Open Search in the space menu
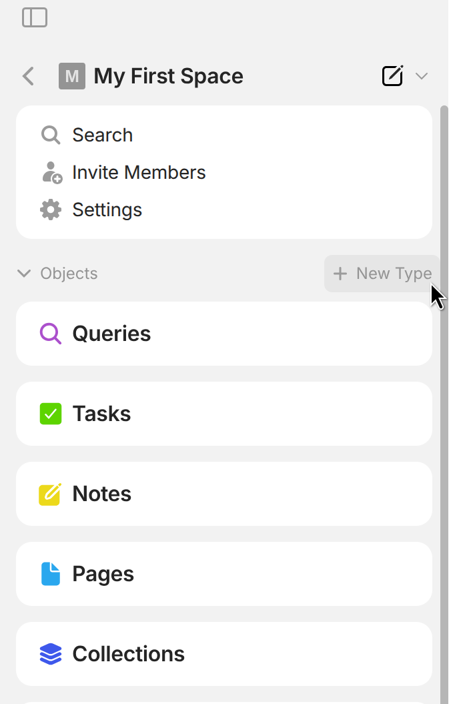This screenshot has width=465, height=704. [103, 135]
